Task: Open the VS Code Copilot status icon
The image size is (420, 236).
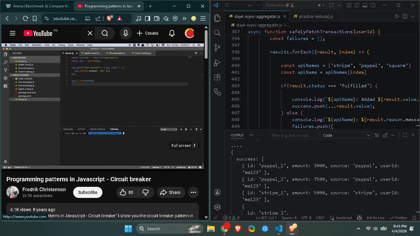Action: (x=359, y=218)
